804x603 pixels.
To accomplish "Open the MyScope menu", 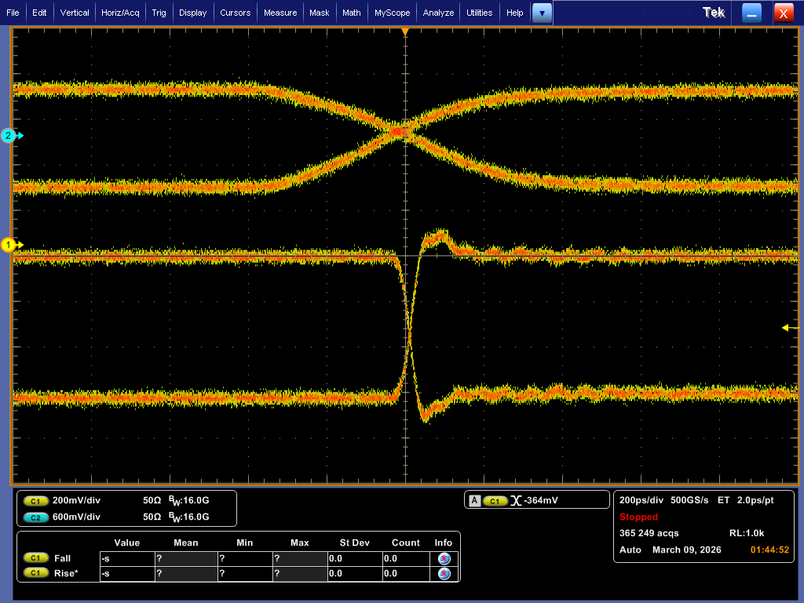I will (392, 13).
